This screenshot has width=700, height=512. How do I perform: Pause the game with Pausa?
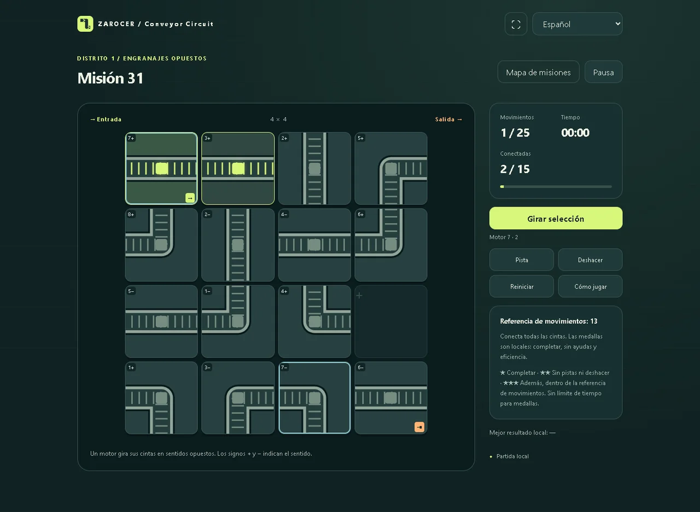click(x=603, y=72)
